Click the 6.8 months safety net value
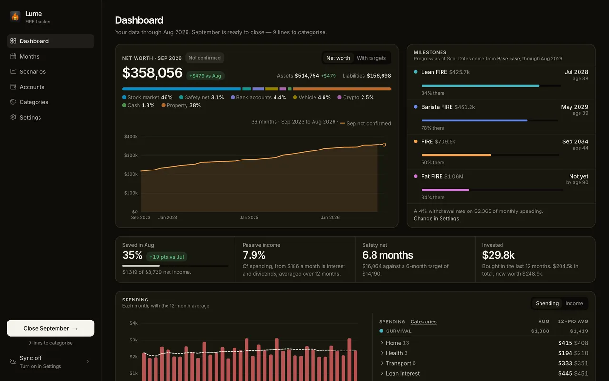 click(388, 255)
